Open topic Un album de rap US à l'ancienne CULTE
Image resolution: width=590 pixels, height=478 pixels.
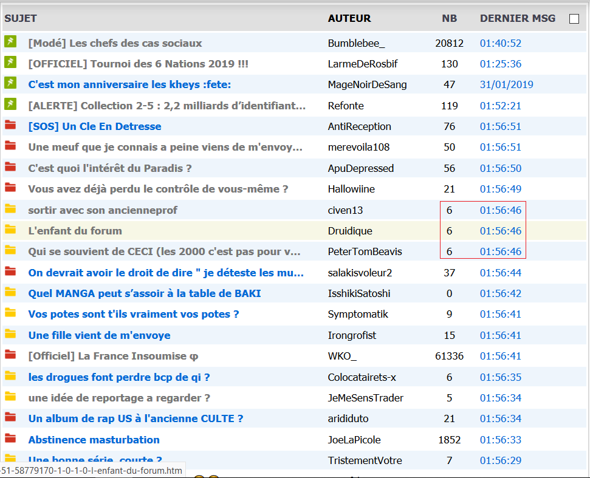coord(135,418)
